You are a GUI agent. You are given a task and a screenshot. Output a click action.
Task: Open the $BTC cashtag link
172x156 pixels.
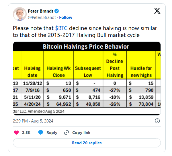coord(61,29)
